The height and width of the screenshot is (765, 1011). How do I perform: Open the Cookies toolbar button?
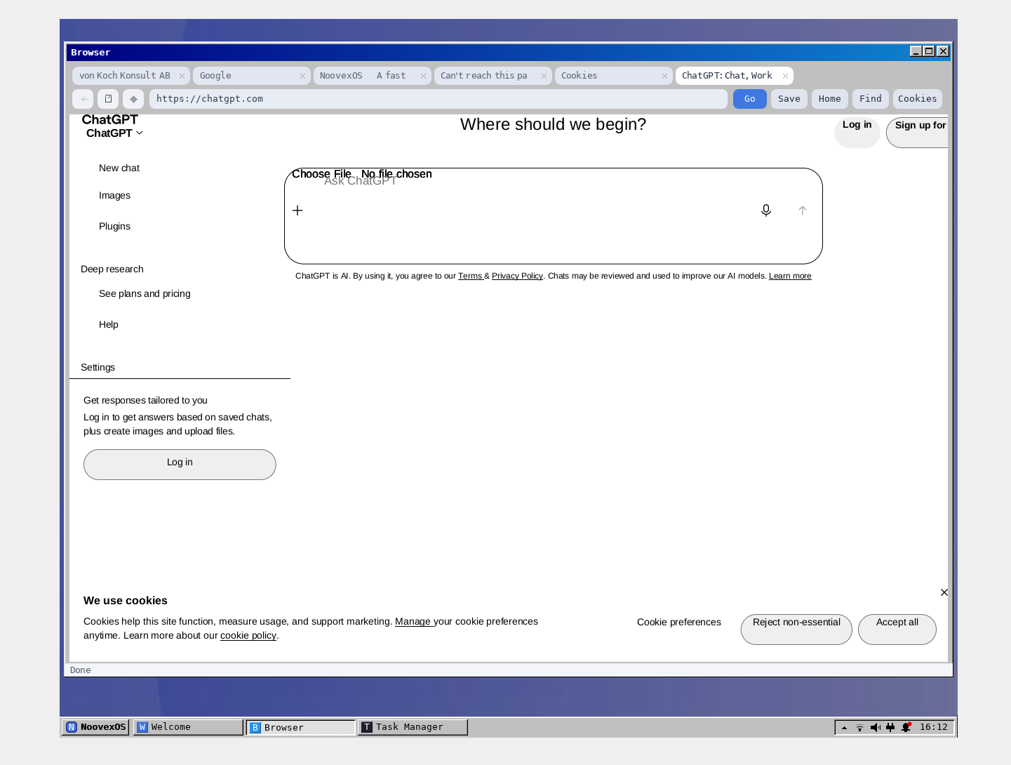(917, 99)
